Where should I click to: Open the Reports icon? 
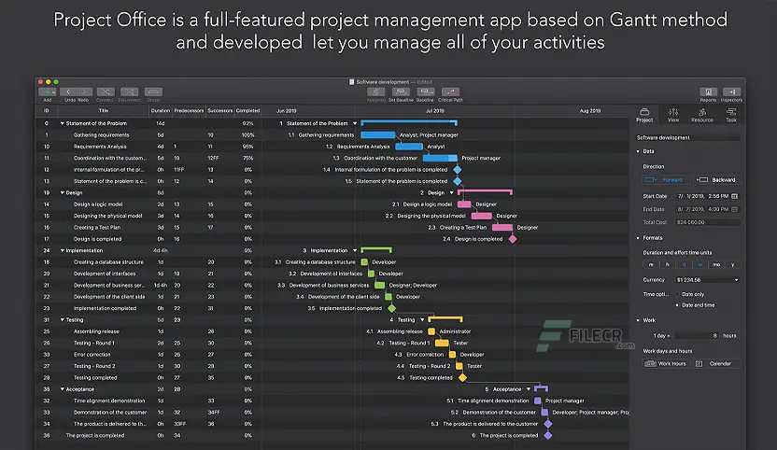point(708,91)
